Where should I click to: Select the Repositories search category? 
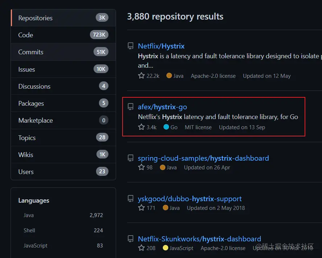(63, 18)
